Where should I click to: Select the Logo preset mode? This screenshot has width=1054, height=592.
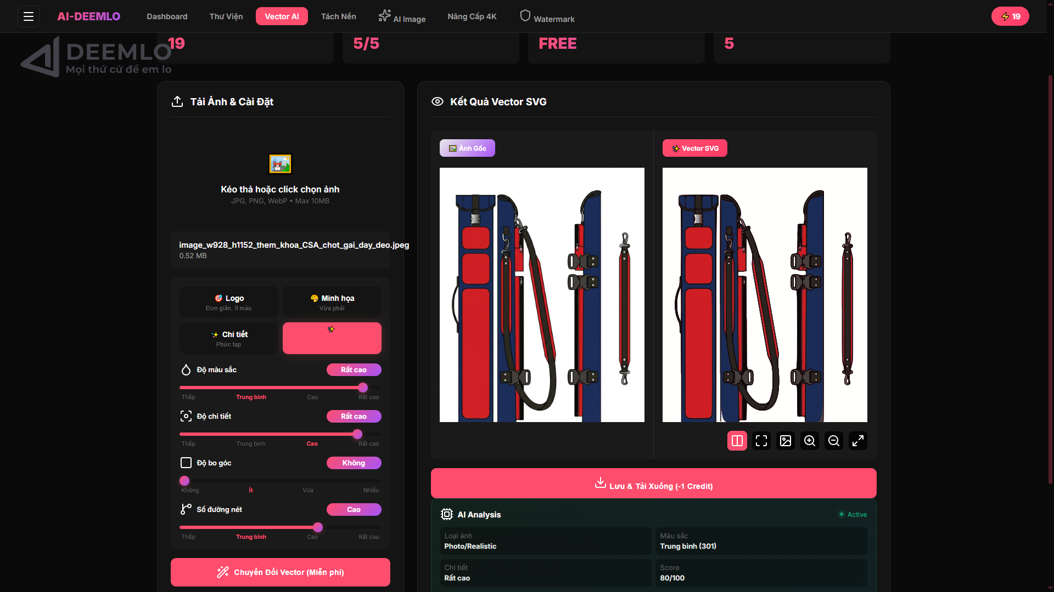229,302
